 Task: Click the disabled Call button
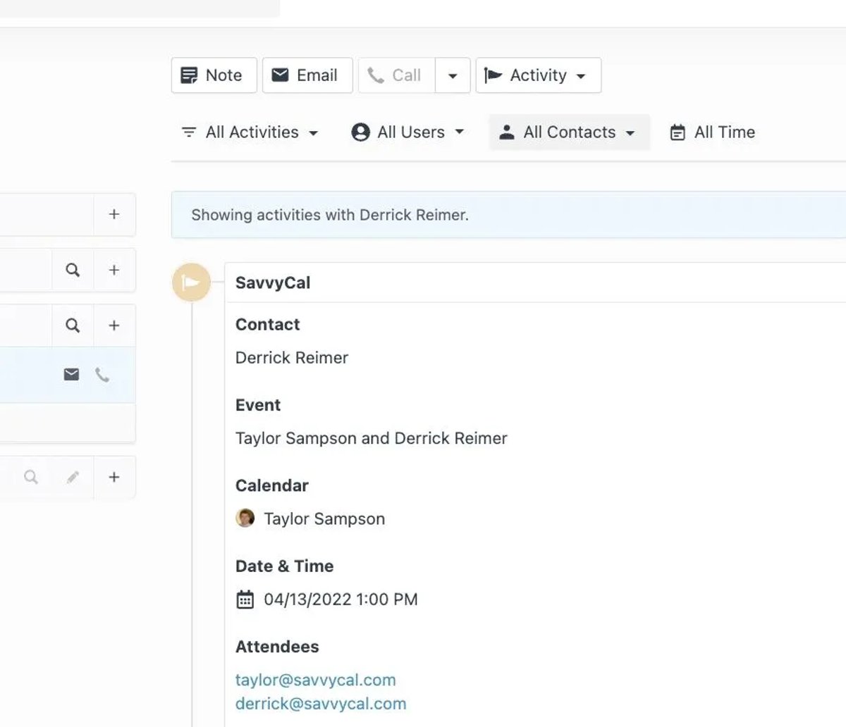(396, 75)
